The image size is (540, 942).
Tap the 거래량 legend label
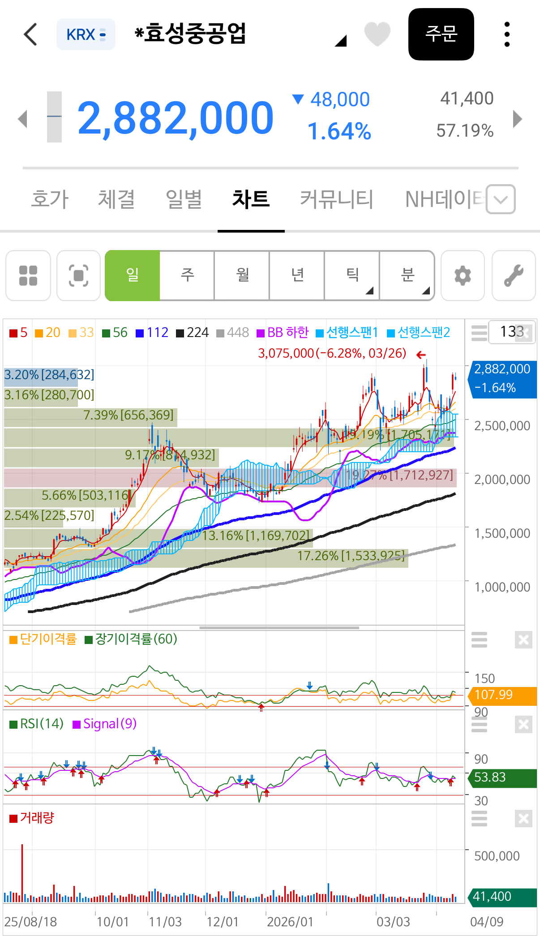pyautogui.click(x=32, y=818)
